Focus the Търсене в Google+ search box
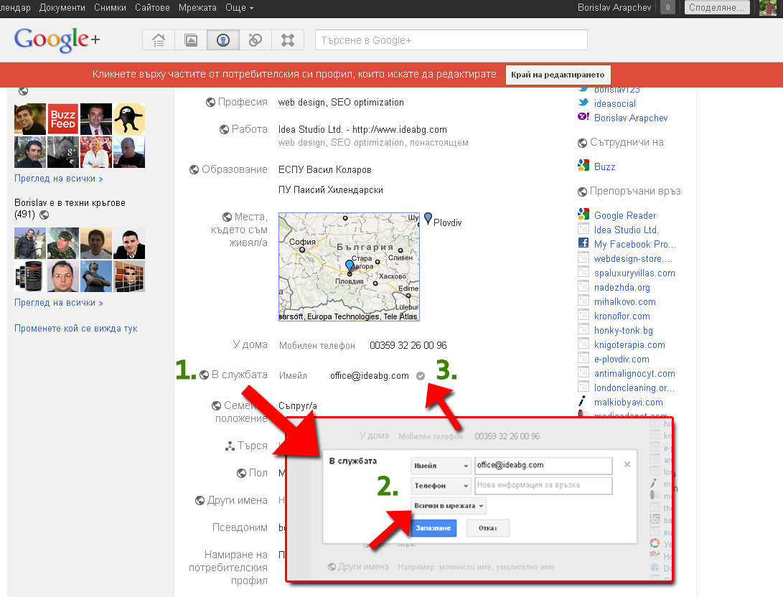Viewport: 783px width, 597px height. (x=451, y=40)
